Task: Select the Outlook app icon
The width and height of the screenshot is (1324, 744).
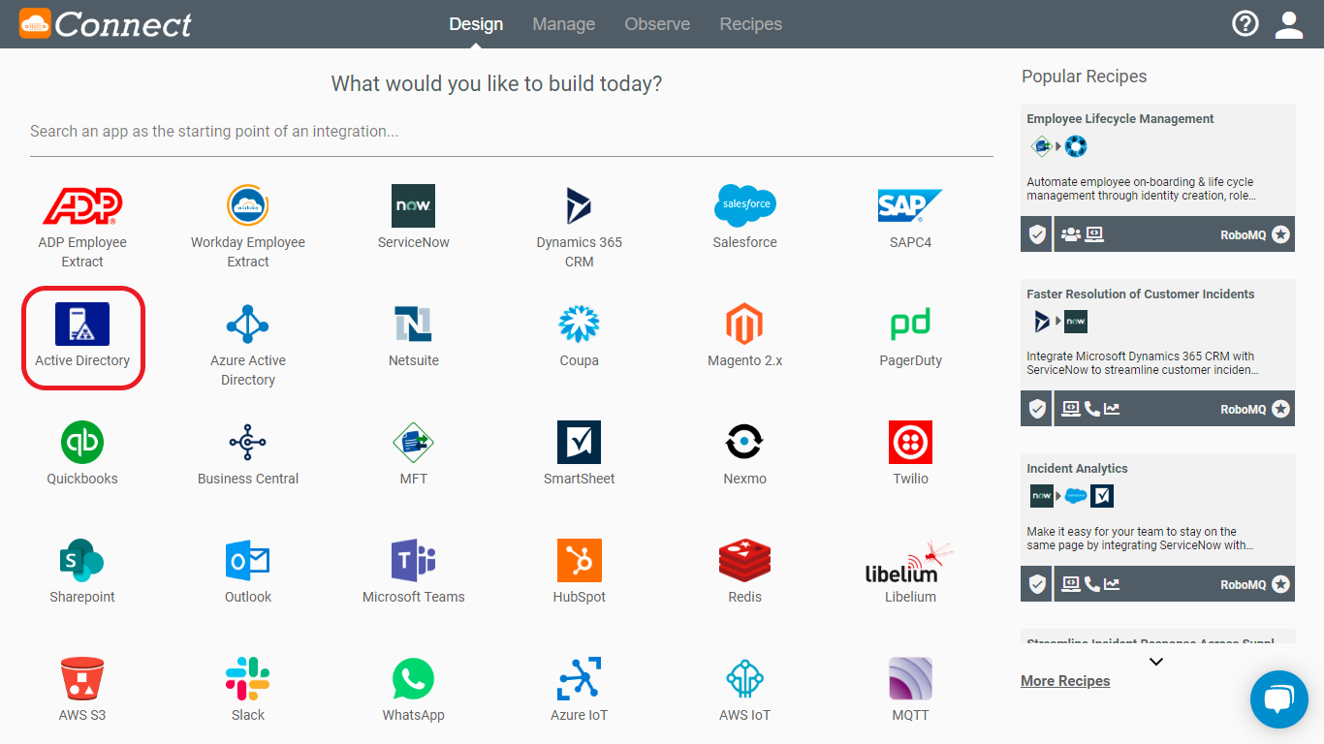Action: 248,560
